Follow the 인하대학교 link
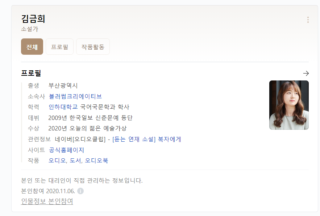The image size is (320, 216). click(x=63, y=107)
